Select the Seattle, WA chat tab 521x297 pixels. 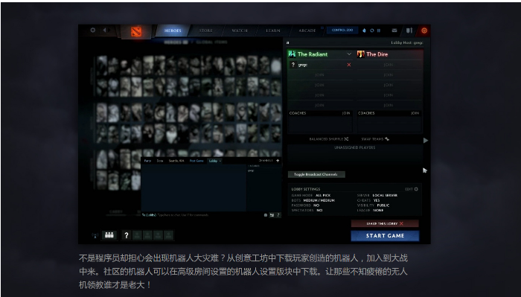[x=176, y=161]
